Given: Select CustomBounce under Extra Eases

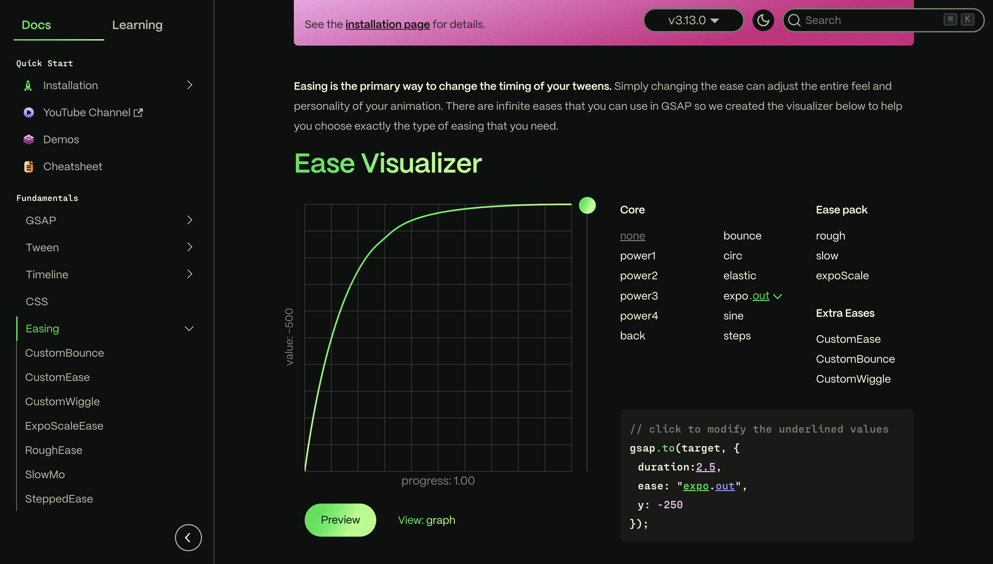Looking at the screenshot, I should tap(855, 359).
